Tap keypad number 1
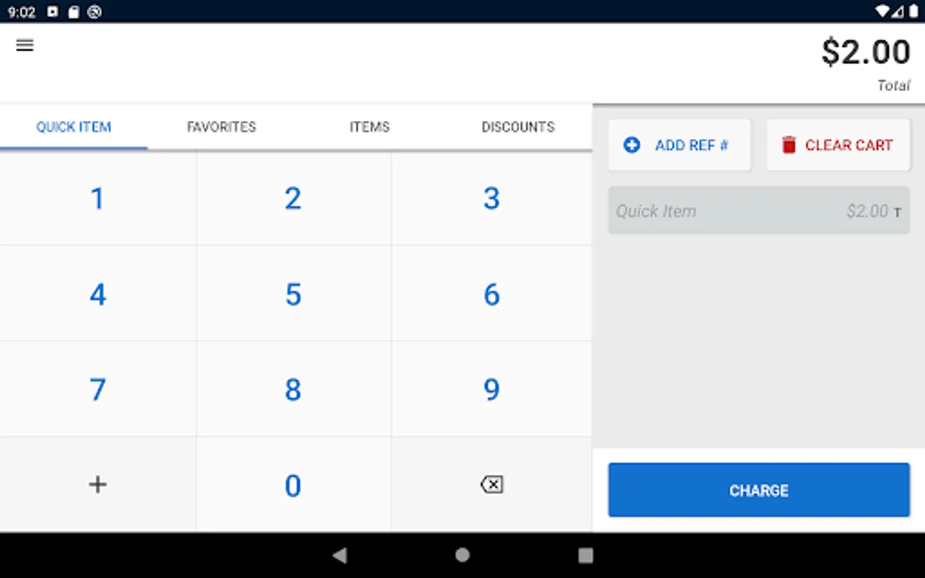 [98, 198]
